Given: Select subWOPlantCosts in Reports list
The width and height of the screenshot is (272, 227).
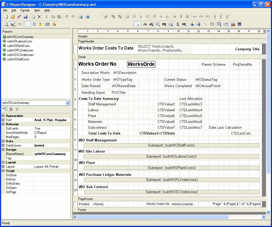Looking at the screenshot, I should 18,46.
